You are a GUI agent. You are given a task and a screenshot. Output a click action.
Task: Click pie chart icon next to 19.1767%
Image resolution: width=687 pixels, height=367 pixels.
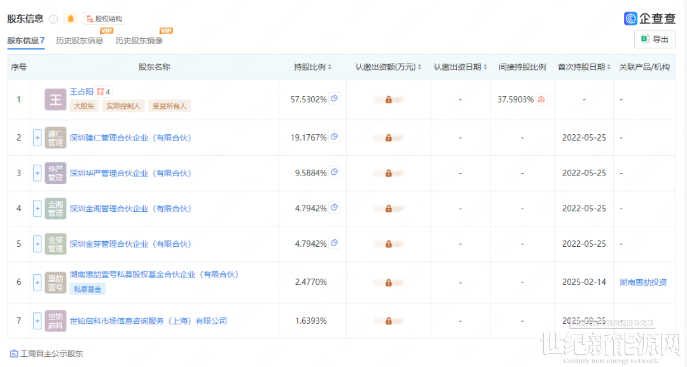point(335,137)
